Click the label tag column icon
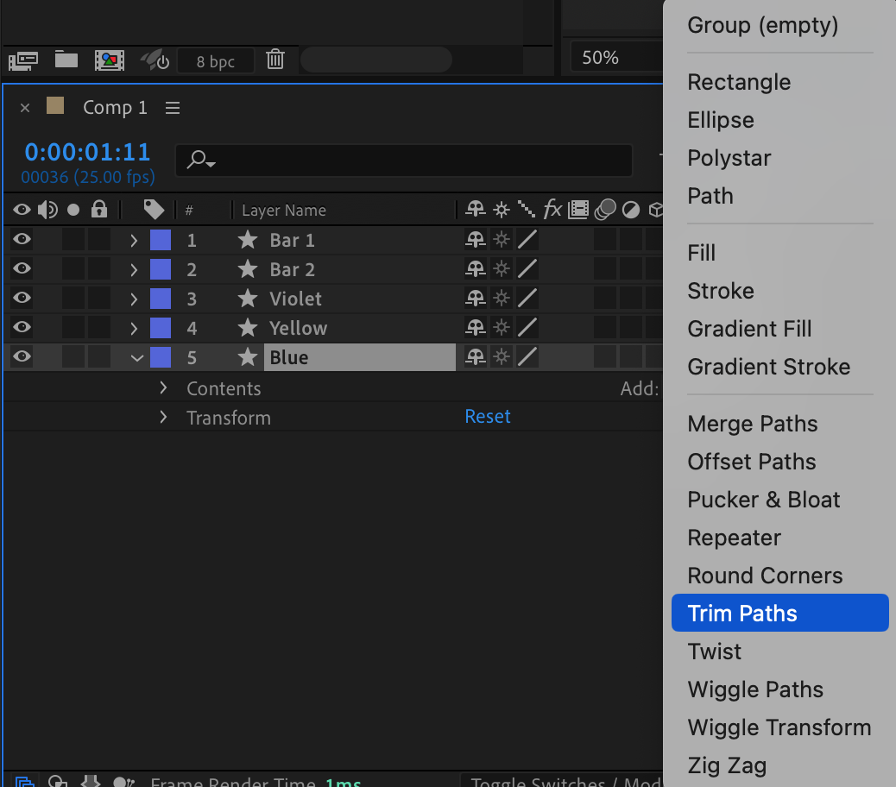 [x=154, y=210]
